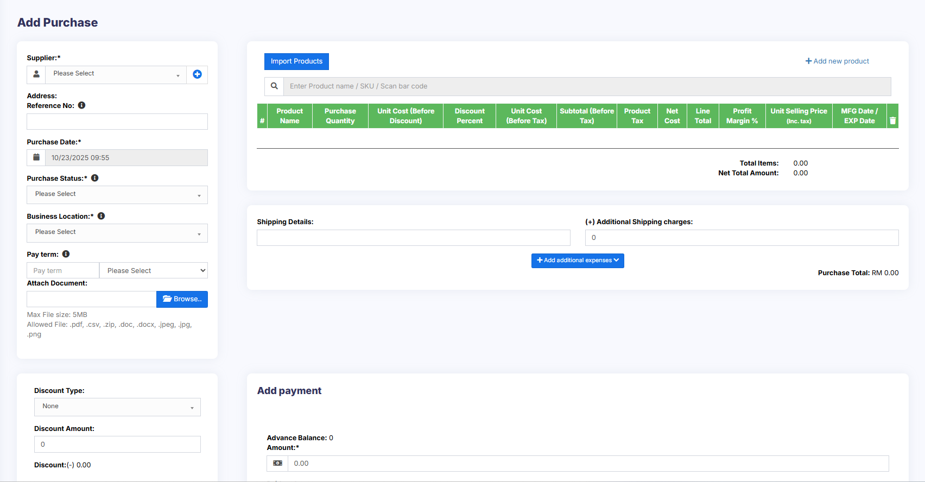Follow the Add new product link
This screenshot has width=925, height=482.
tap(837, 61)
